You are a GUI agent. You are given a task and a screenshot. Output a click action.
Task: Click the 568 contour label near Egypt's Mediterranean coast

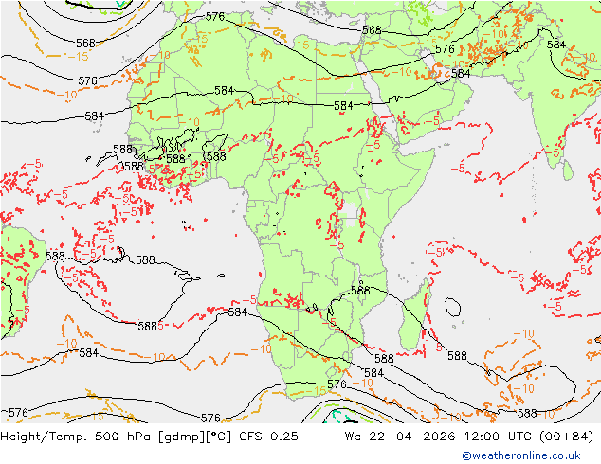coord(372,29)
